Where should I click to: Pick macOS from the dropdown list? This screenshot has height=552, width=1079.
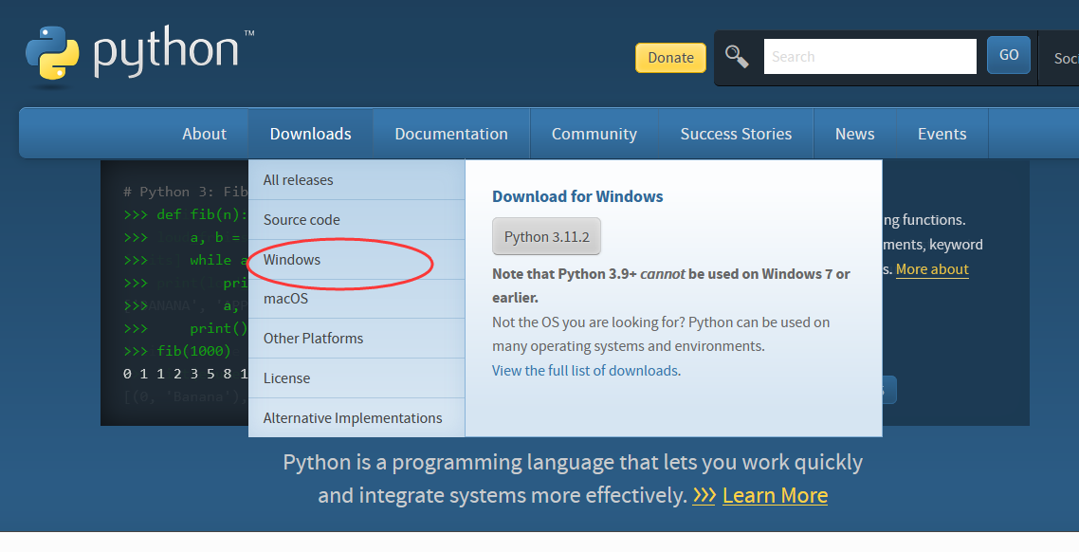click(285, 299)
